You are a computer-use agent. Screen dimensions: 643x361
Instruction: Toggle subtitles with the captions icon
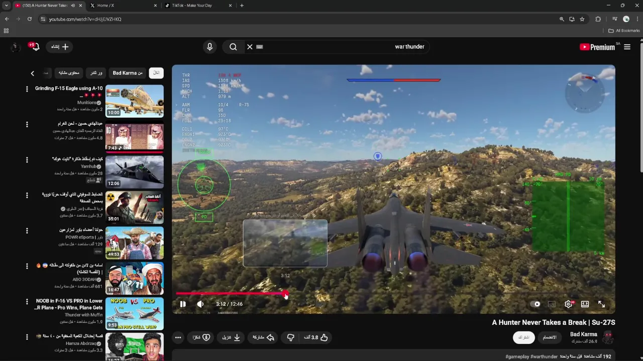pyautogui.click(x=552, y=304)
